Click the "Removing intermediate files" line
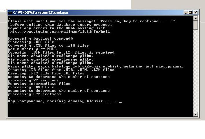 click(39, 84)
